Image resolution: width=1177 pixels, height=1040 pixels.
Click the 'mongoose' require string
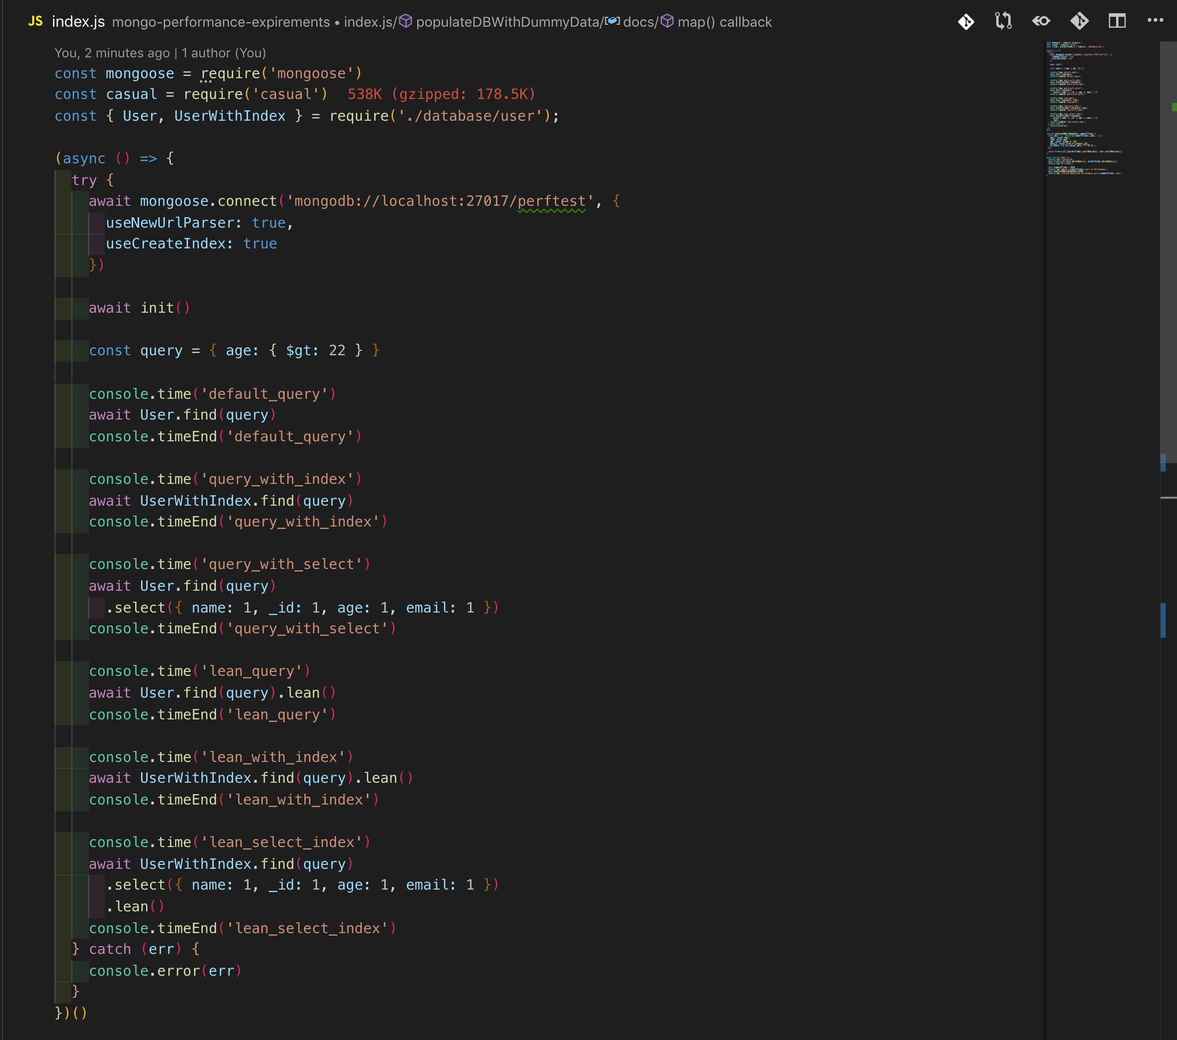(x=311, y=74)
